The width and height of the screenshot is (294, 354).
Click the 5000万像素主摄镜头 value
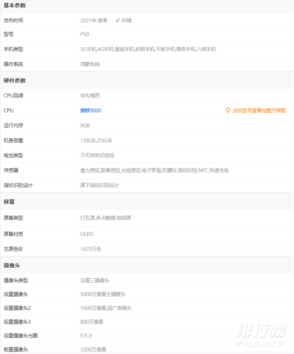[x=103, y=294]
